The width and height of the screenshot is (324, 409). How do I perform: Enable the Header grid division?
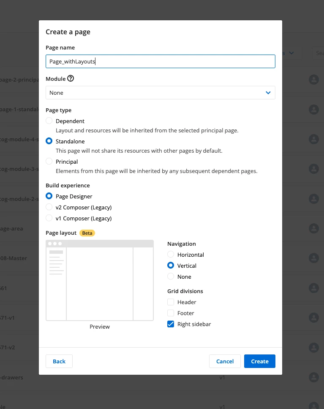pos(171,302)
